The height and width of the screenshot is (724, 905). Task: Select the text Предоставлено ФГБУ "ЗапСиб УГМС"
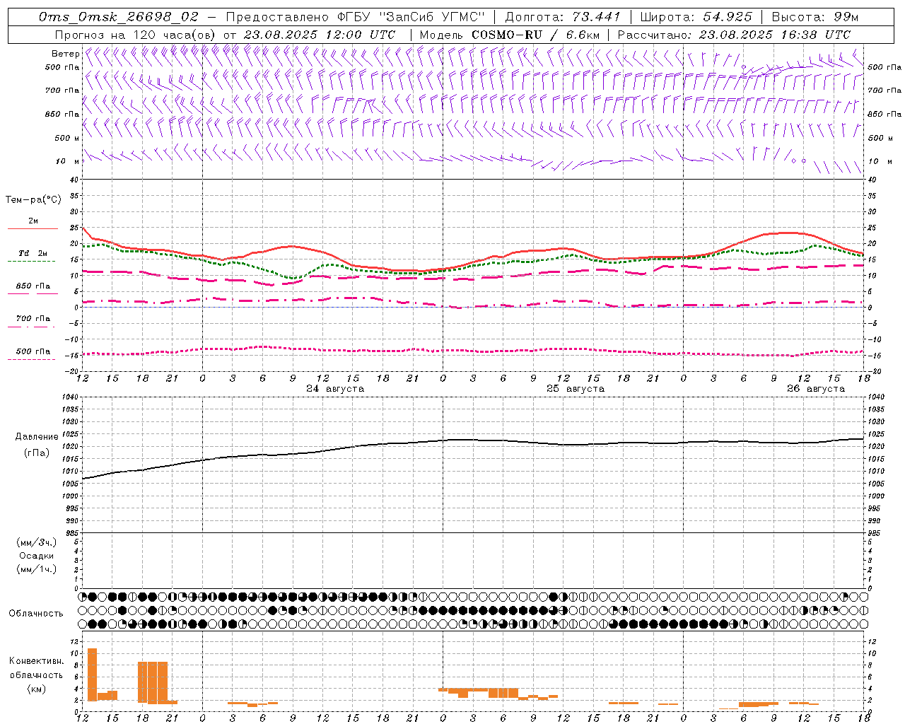tap(356, 17)
